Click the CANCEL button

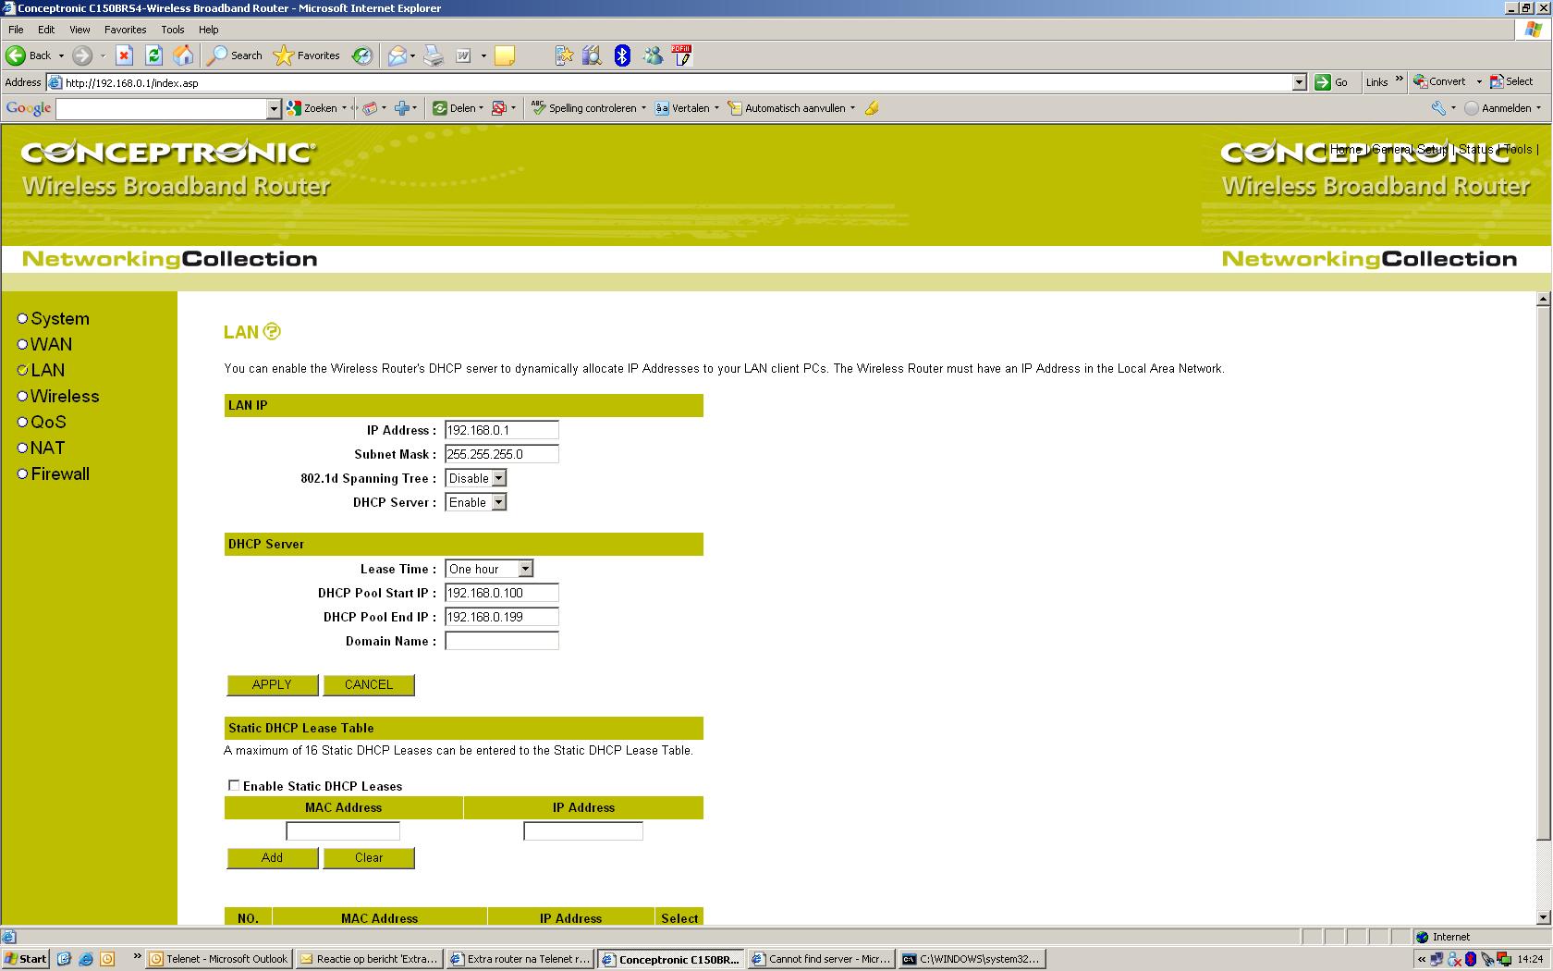(369, 684)
